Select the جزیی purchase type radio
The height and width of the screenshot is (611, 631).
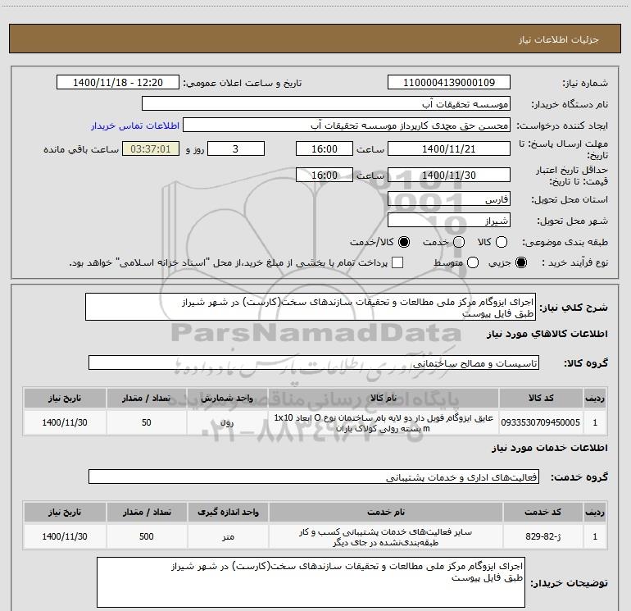click(521, 263)
